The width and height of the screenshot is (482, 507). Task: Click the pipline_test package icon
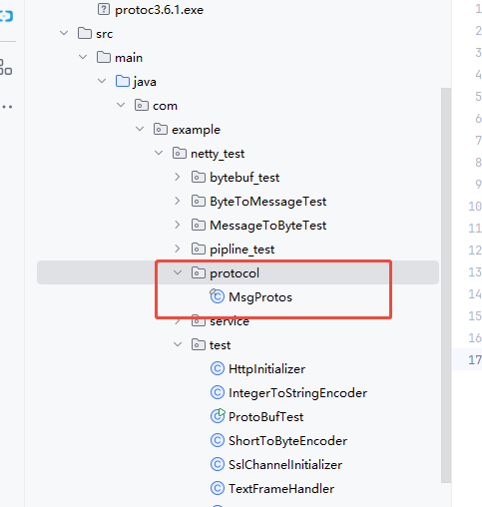pyautogui.click(x=199, y=249)
